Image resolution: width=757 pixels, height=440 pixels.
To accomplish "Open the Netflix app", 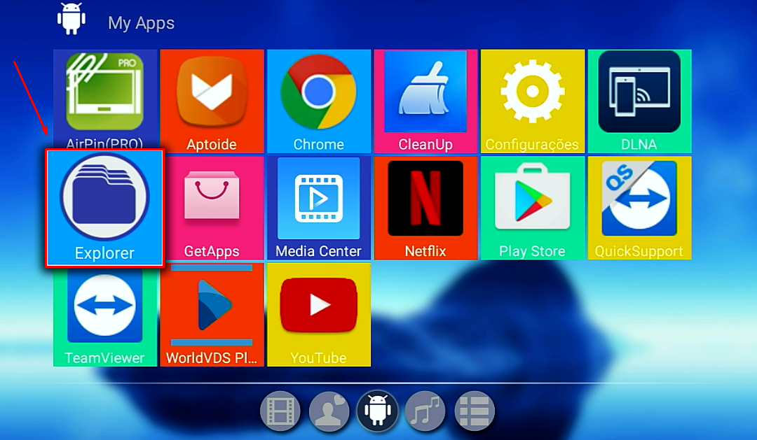I will [426, 208].
